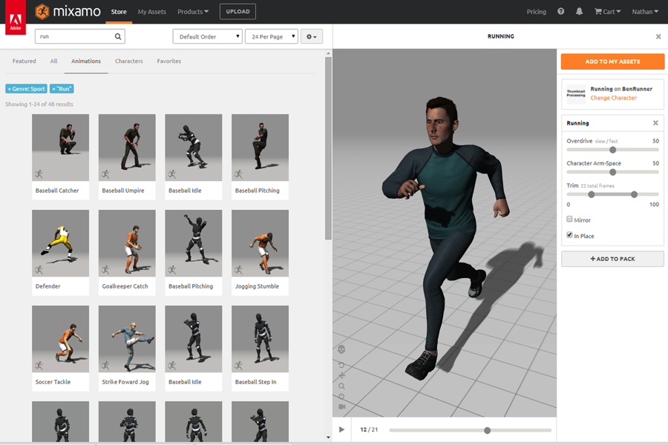Click the Add To My Assets button
The height and width of the screenshot is (445, 668).
[x=612, y=62]
